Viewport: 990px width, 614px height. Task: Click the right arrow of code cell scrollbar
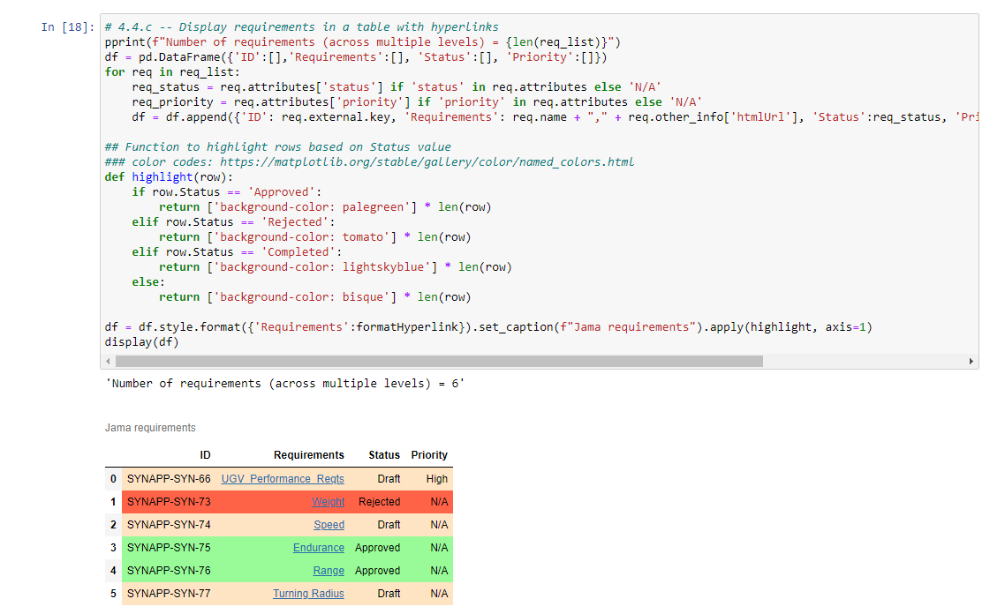pos(971,361)
